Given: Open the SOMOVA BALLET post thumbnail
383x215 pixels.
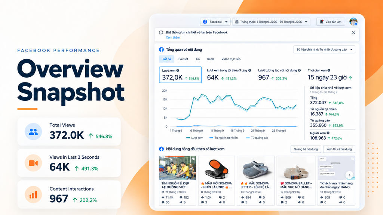Looking at the screenshot, I should (x=296, y=168).
